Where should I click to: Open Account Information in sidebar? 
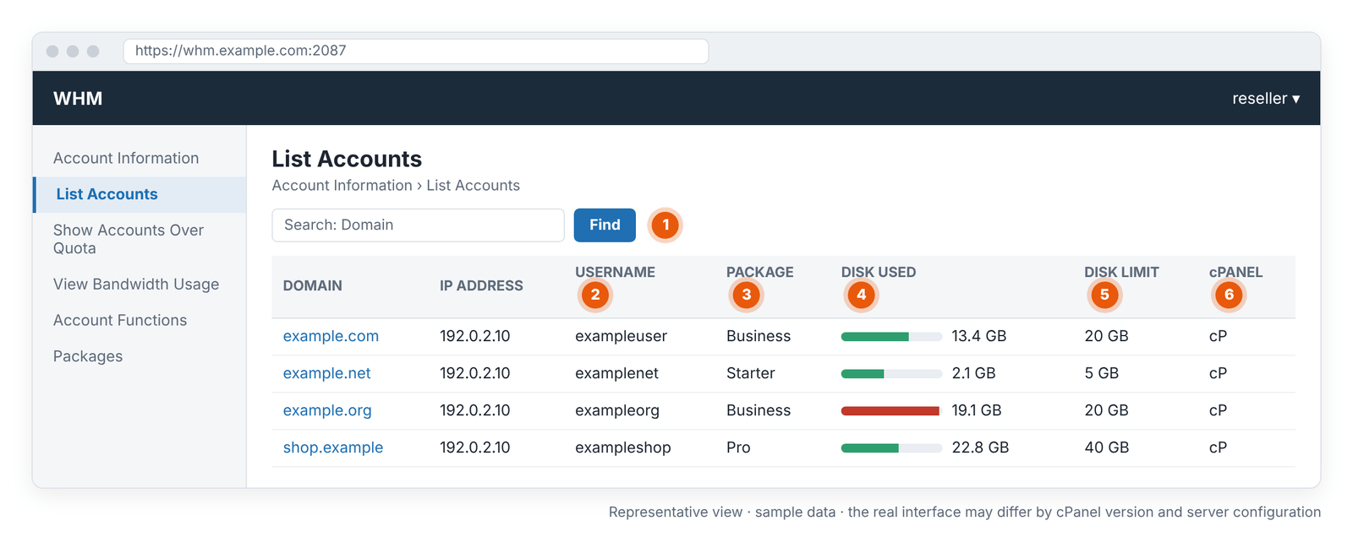pyautogui.click(x=126, y=158)
